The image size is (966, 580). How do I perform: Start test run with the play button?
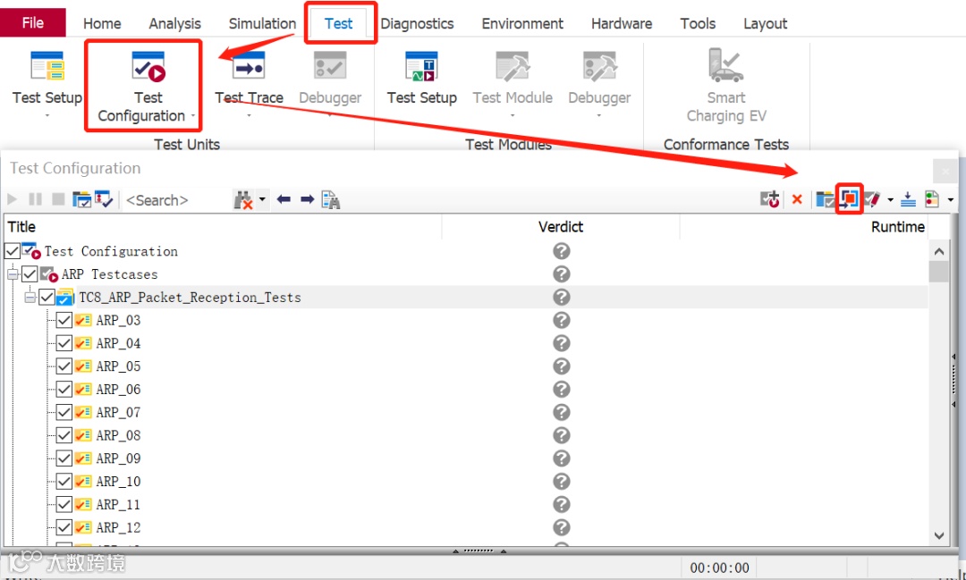point(13,199)
